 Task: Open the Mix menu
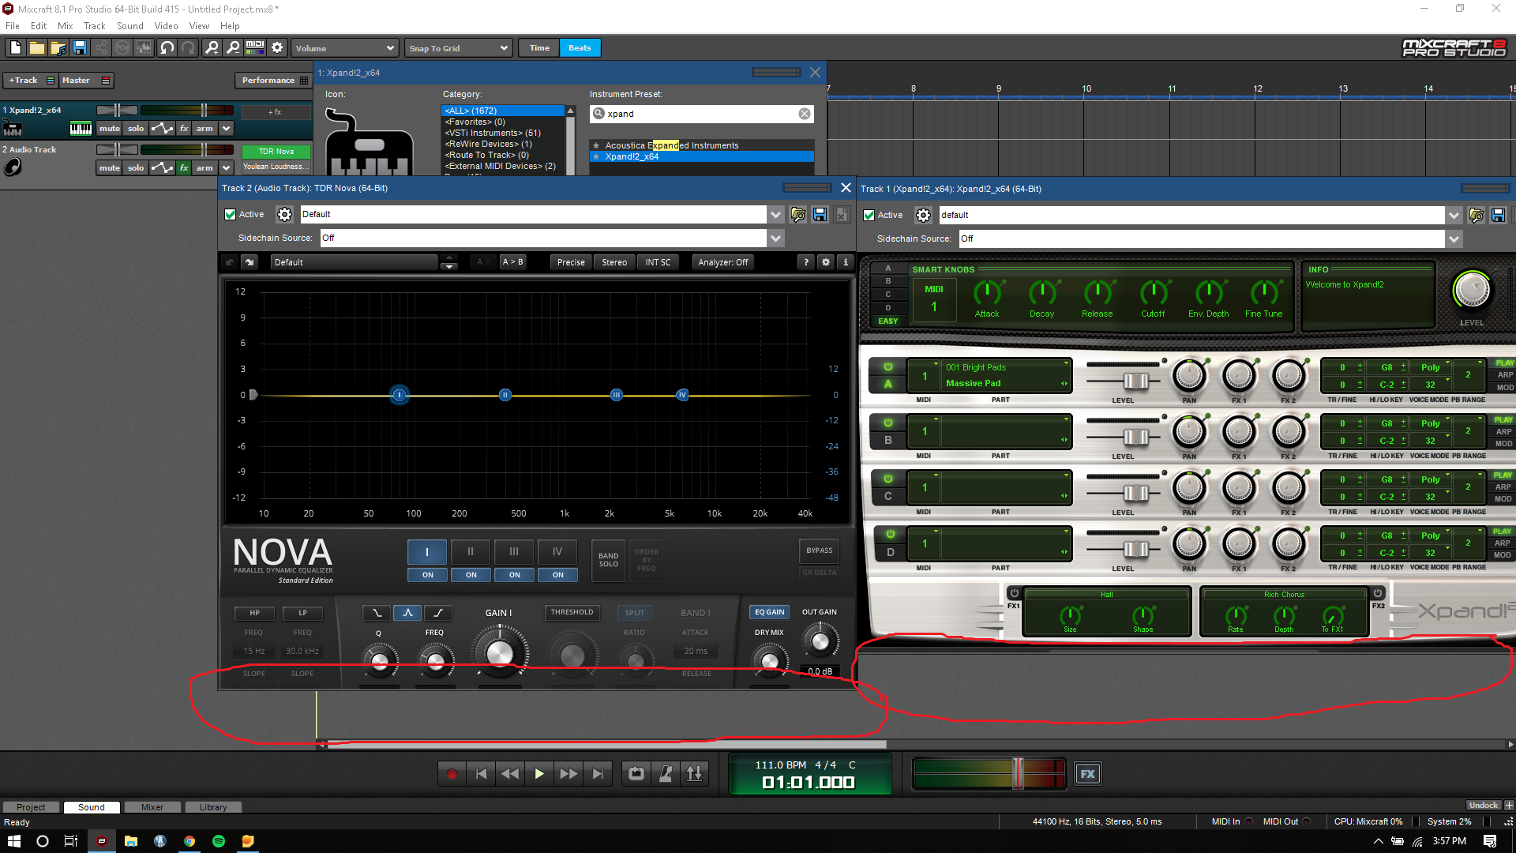point(65,26)
